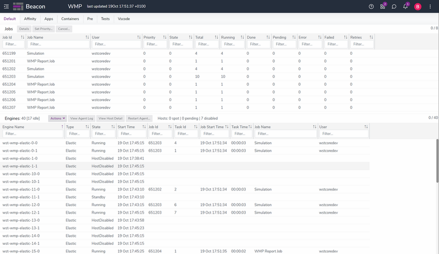The height and width of the screenshot is (254, 439).
Task: Click the jobs Details button
Action: (24, 29)
